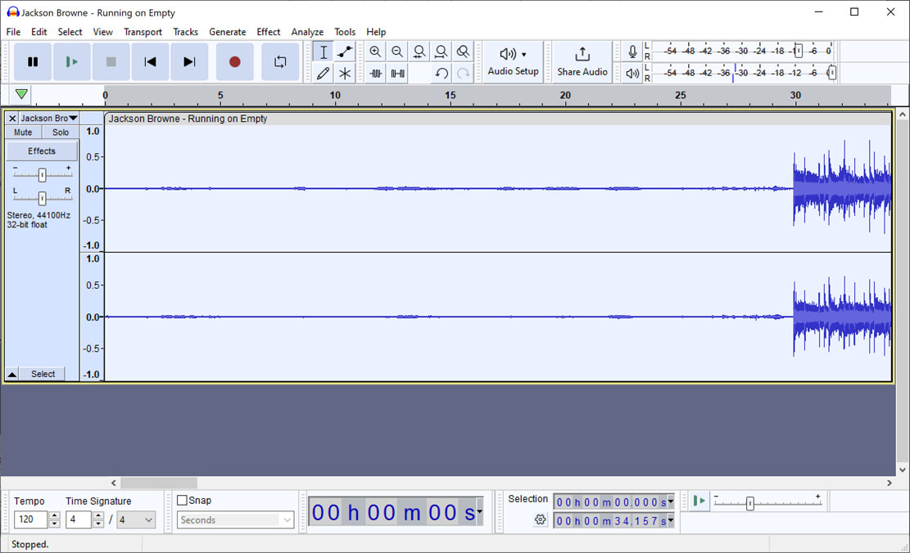Screen dimensions: 910x553
Task: Adjust the recording level slider on meter
Action: (798, 51)
